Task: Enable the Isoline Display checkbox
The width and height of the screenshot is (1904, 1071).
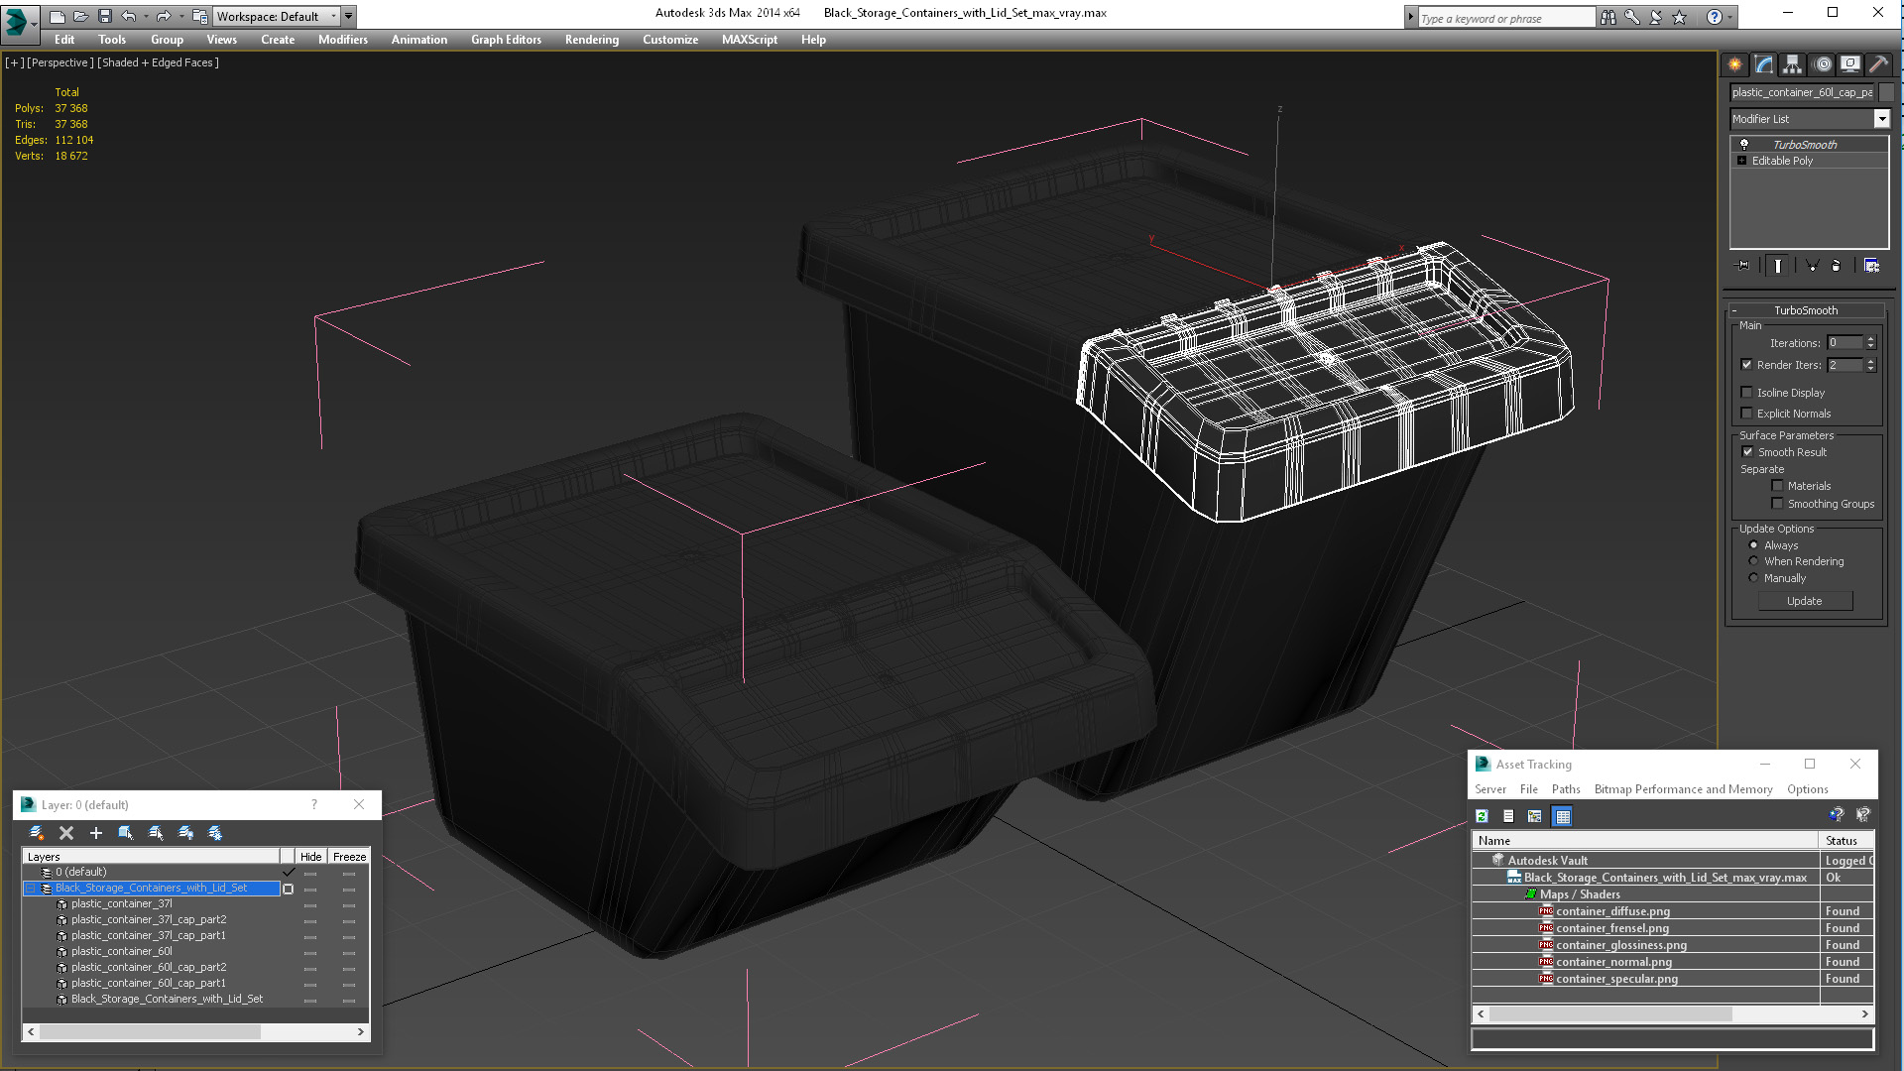Action: [x=1747, y=393]
